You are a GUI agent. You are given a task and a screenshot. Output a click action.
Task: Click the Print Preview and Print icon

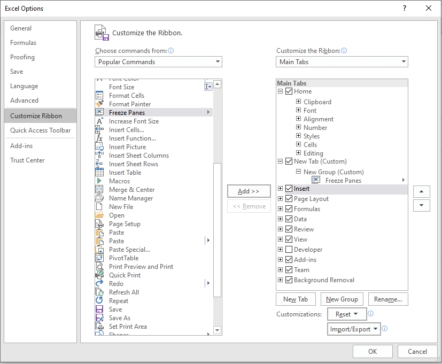[x=99, y=267]
